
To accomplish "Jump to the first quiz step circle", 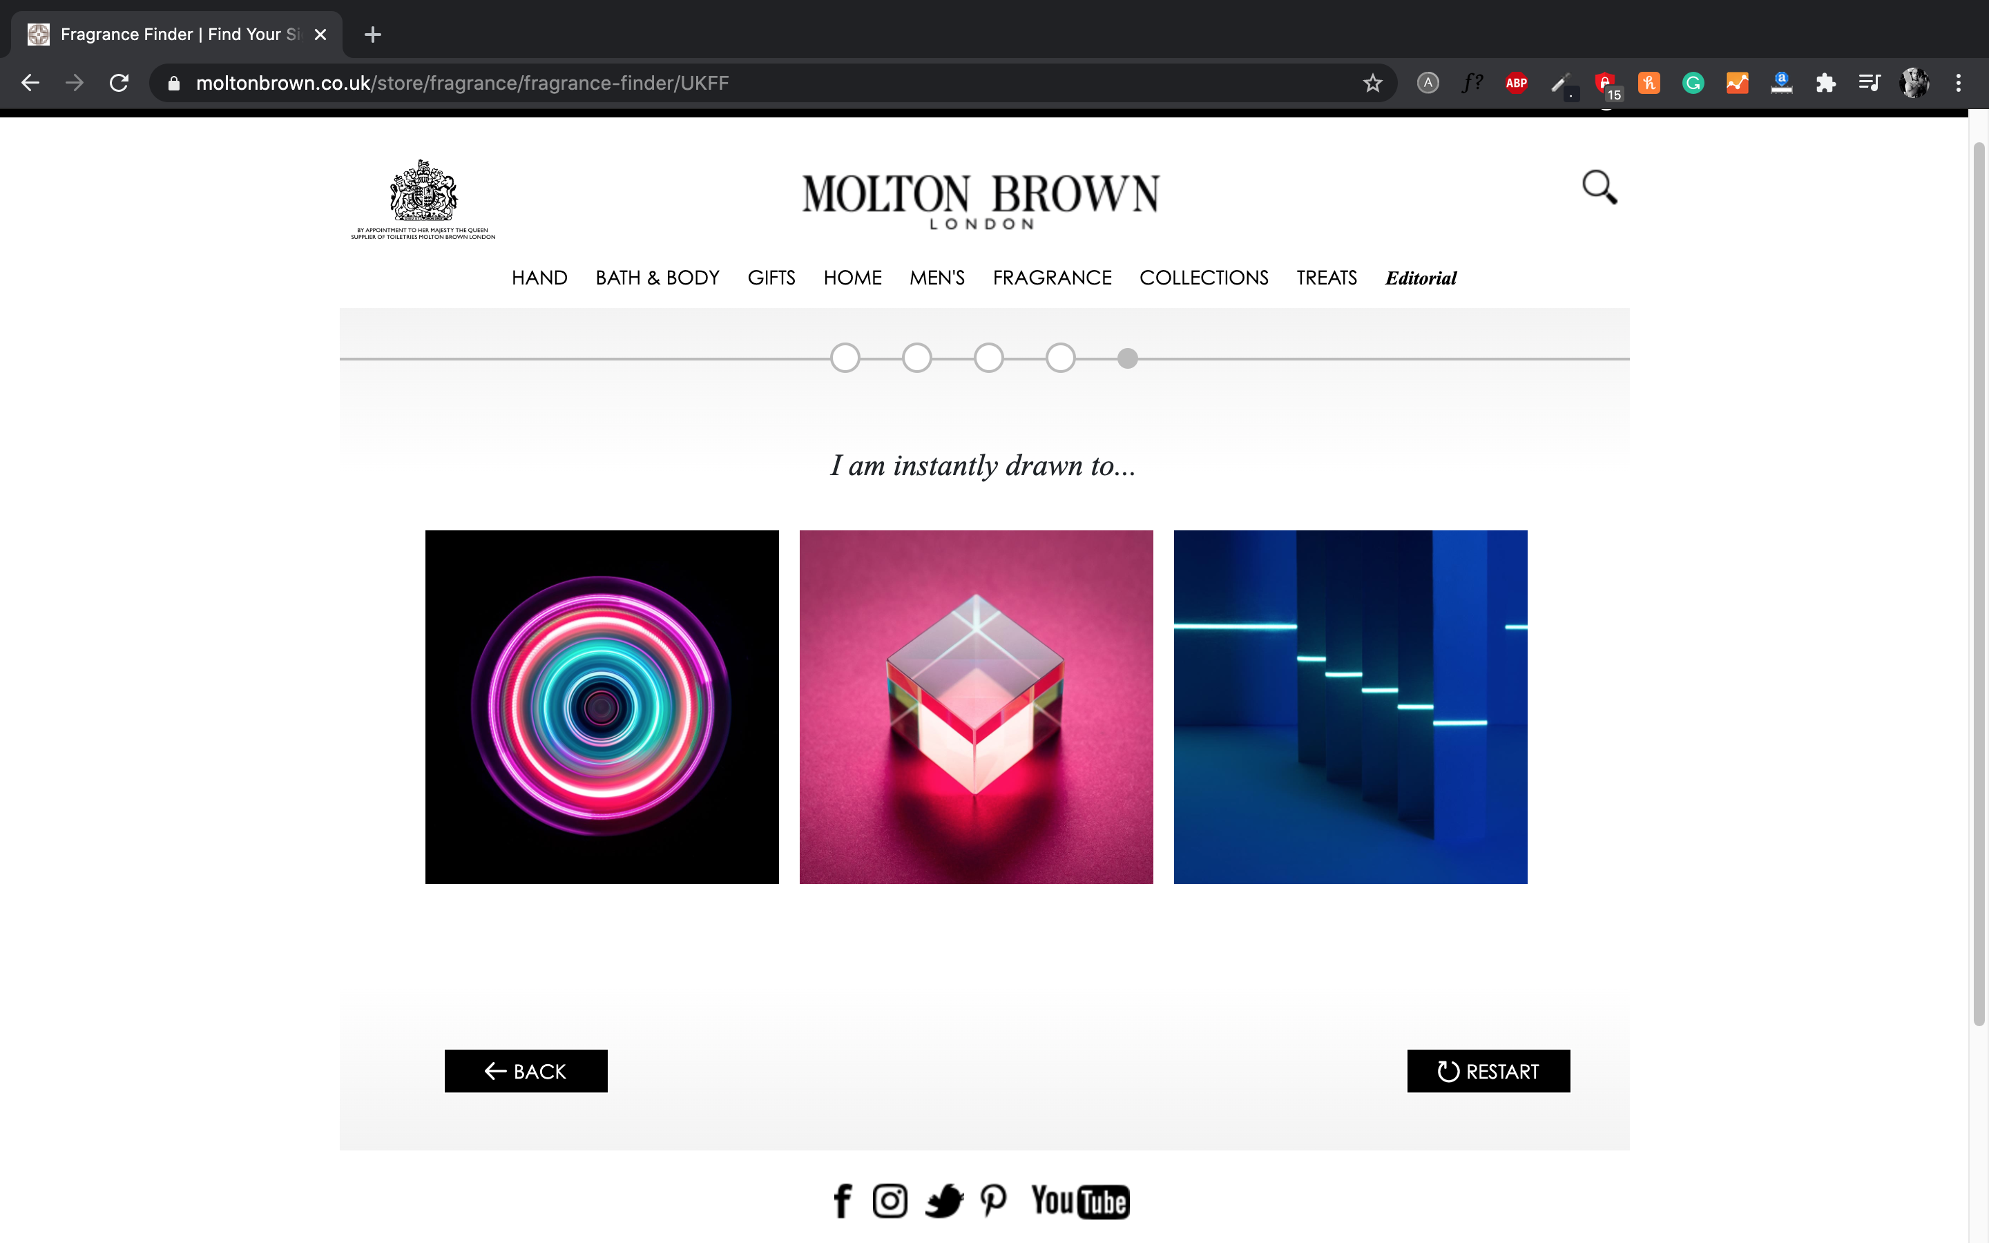I will pos(845,358).
